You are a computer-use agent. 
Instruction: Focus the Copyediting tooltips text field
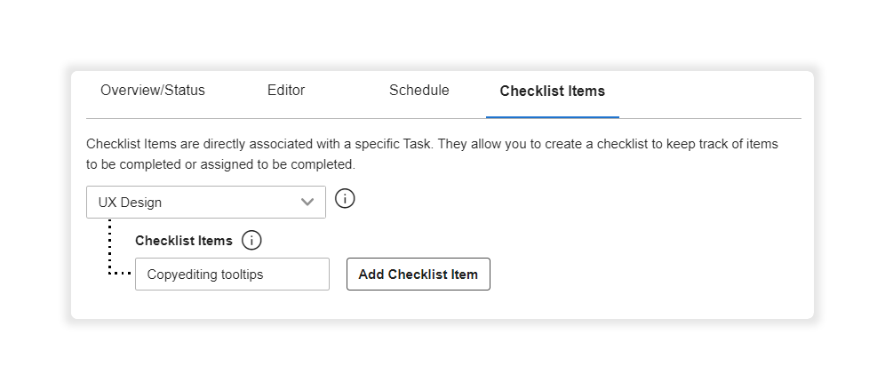[232, 275]
